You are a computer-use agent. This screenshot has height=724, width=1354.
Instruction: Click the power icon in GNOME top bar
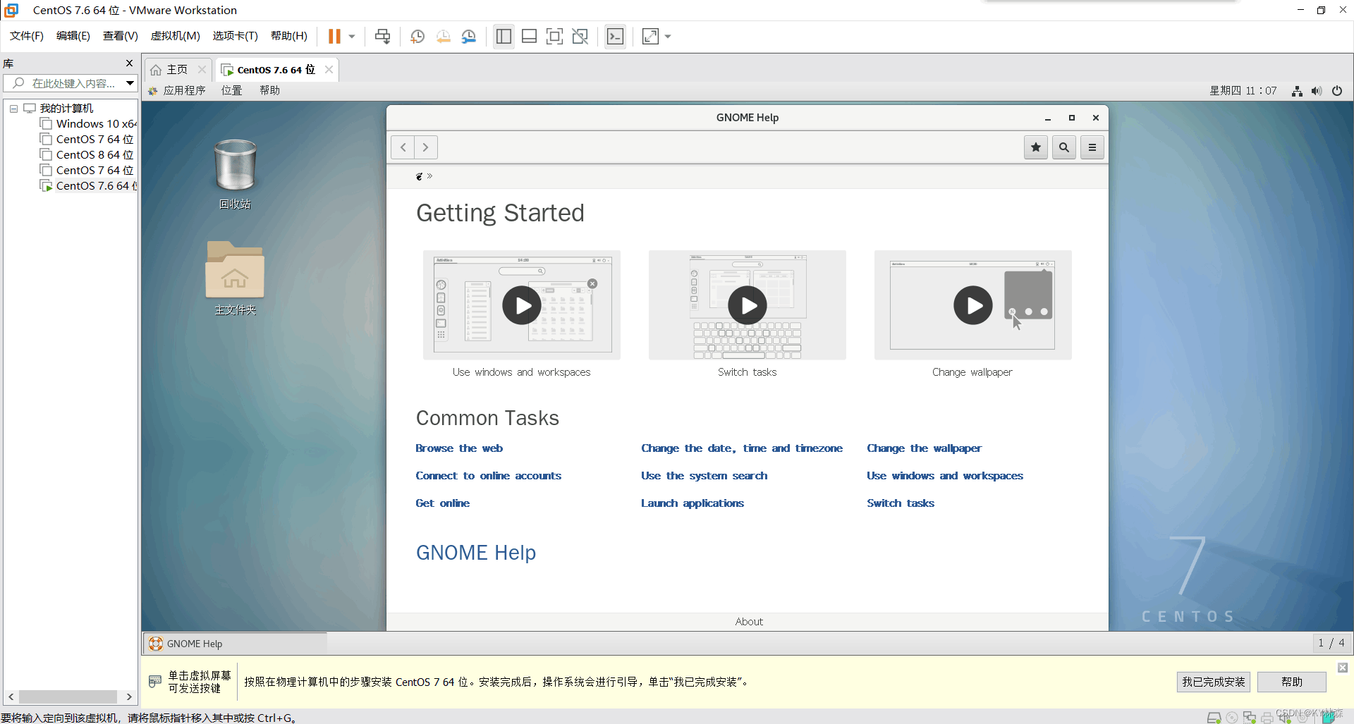tap(1337, 91)
